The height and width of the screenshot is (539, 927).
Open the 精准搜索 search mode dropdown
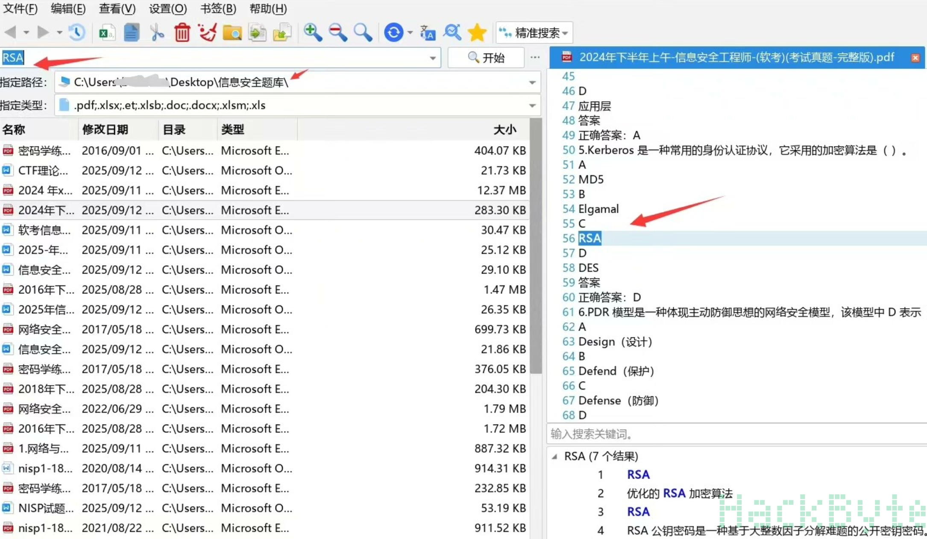(x=534, y=32)
